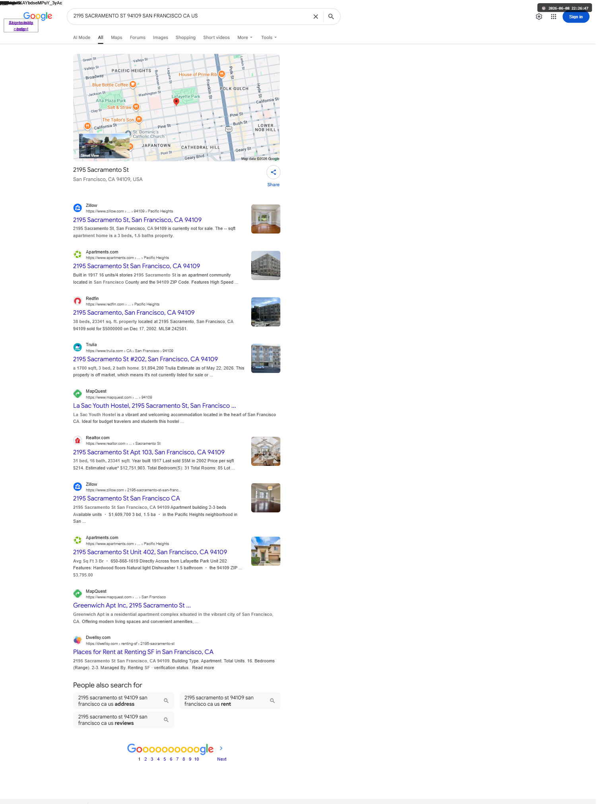Click the Google logo
Screen dimensions: 603x804
point(38,16)
